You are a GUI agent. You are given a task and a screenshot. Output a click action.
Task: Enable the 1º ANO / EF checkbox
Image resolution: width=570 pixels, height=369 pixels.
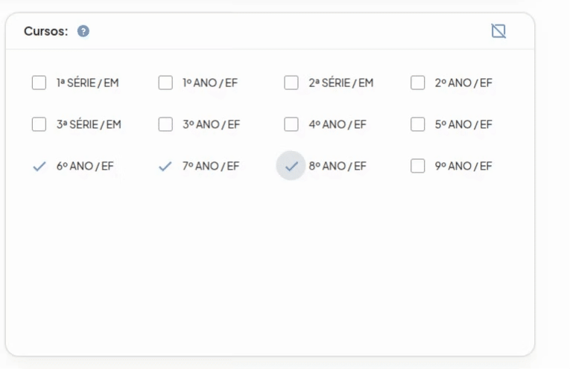click(x=165, y=83)
